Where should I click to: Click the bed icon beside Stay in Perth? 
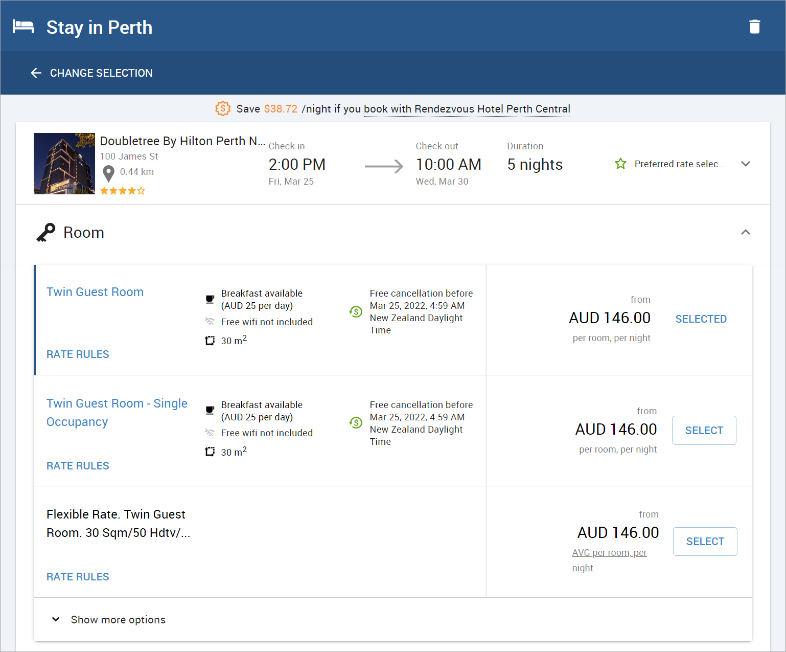[24, 27]
